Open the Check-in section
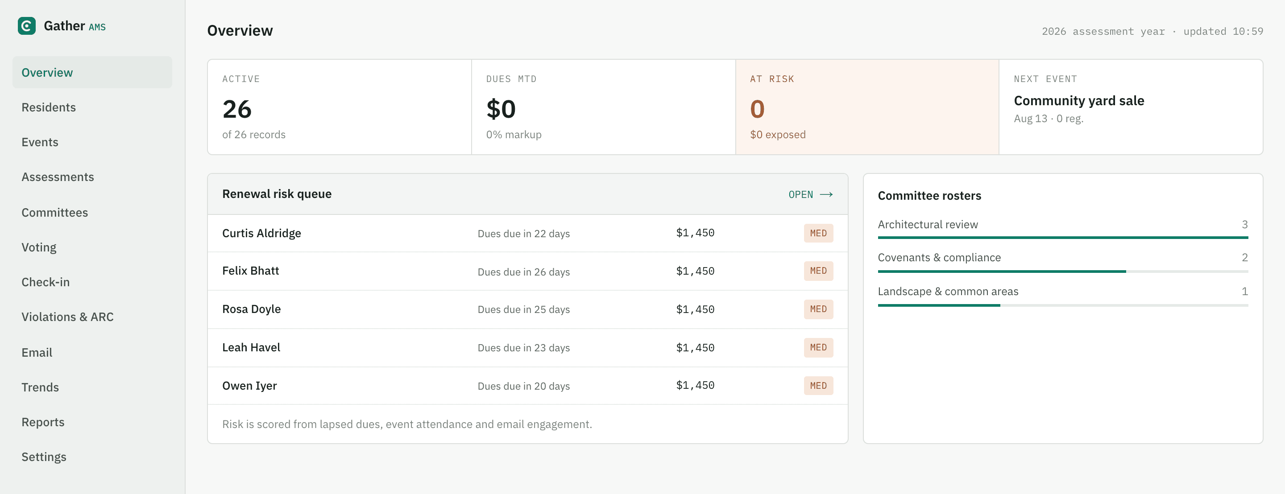Screen dimensions: 1285x494 [x=92, y=282]
